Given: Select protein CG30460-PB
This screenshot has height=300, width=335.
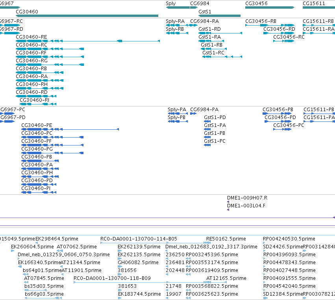Looking at the screenshot, I should pyautogui.click(x=37, y=157).
